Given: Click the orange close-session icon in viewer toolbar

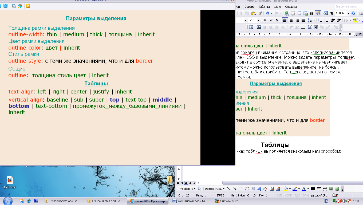Looking at the screenshot, I should (28, 6).
